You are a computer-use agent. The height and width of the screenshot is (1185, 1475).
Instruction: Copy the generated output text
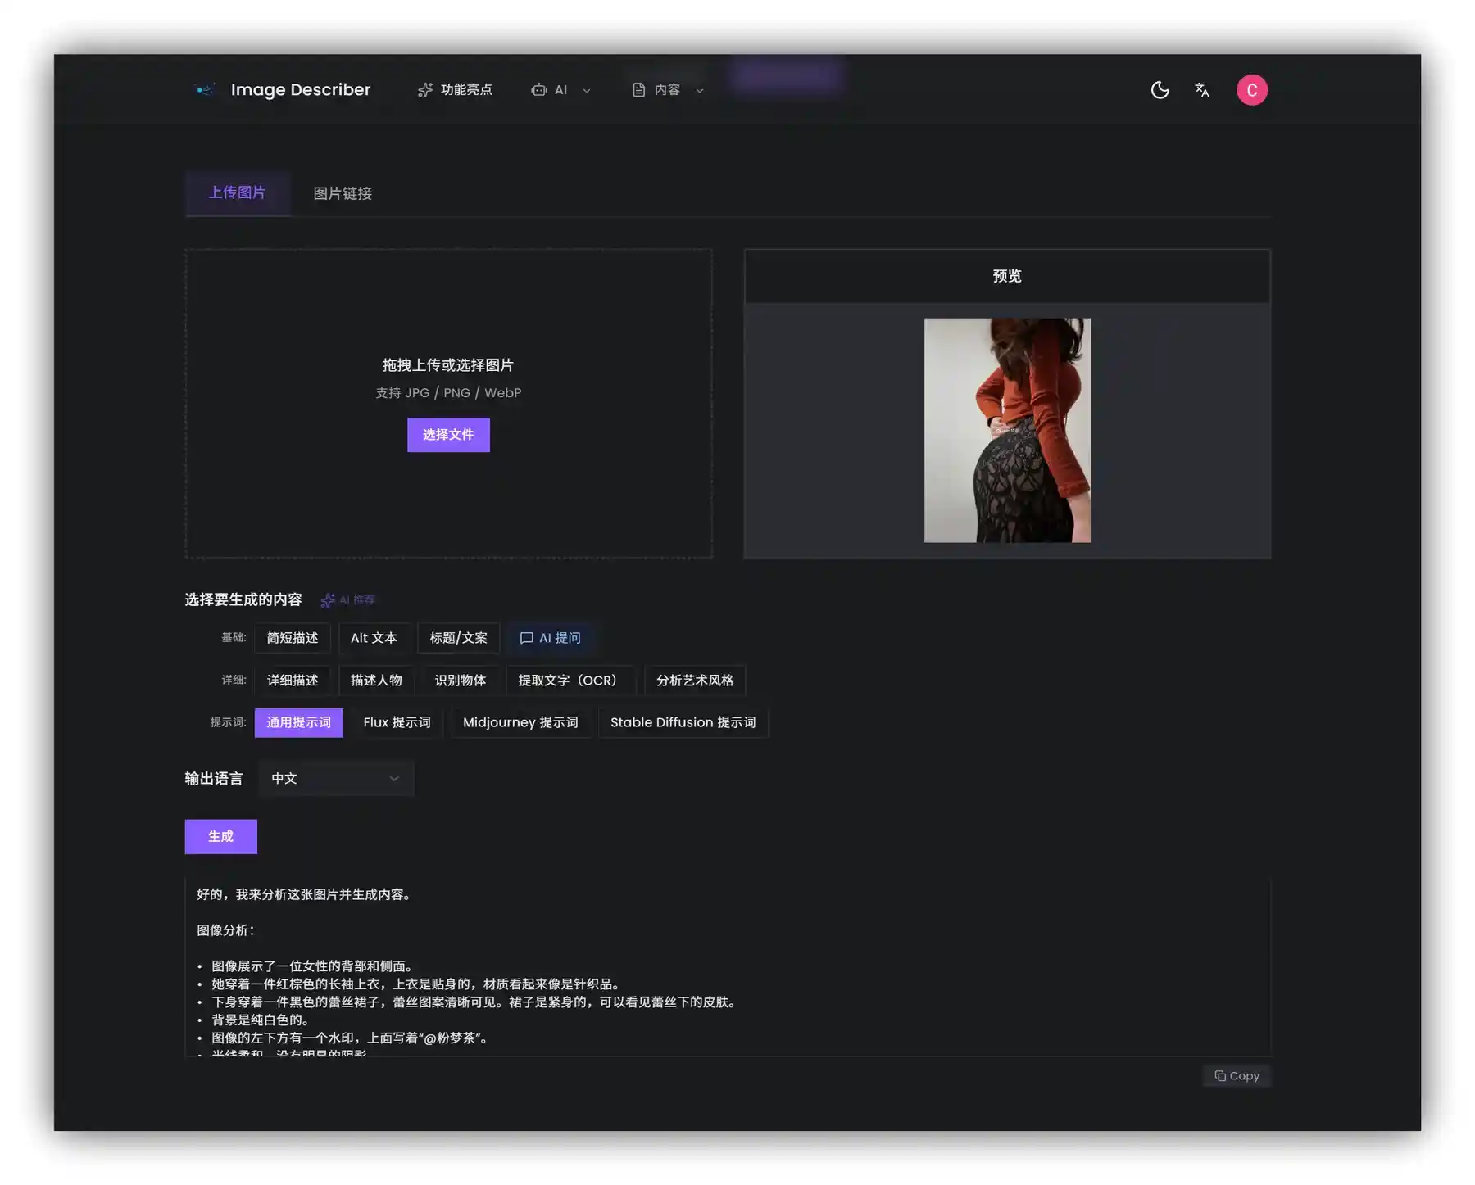click(1237, 1076)
